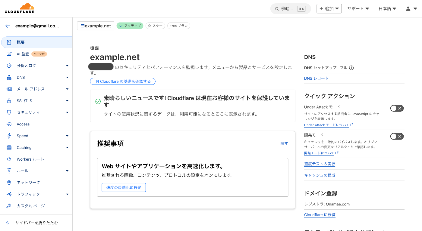Viewport: 422px width, 231px height.
Task: Click the back arrow beside the account email
Action: click(8, 26)
